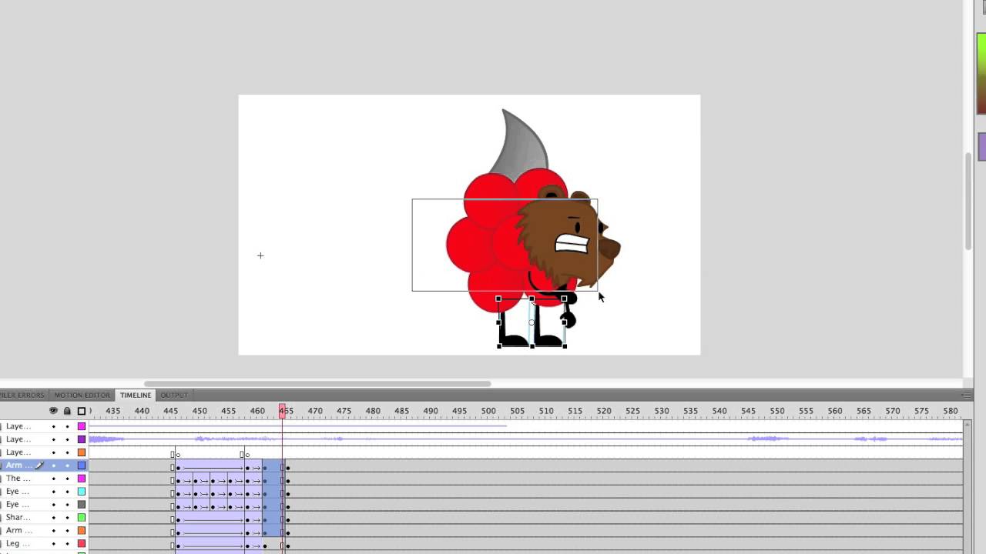Viewport: 986px width, 554px height.
Task: Switch to the Motion Editor tab
Action: (82, 395)
